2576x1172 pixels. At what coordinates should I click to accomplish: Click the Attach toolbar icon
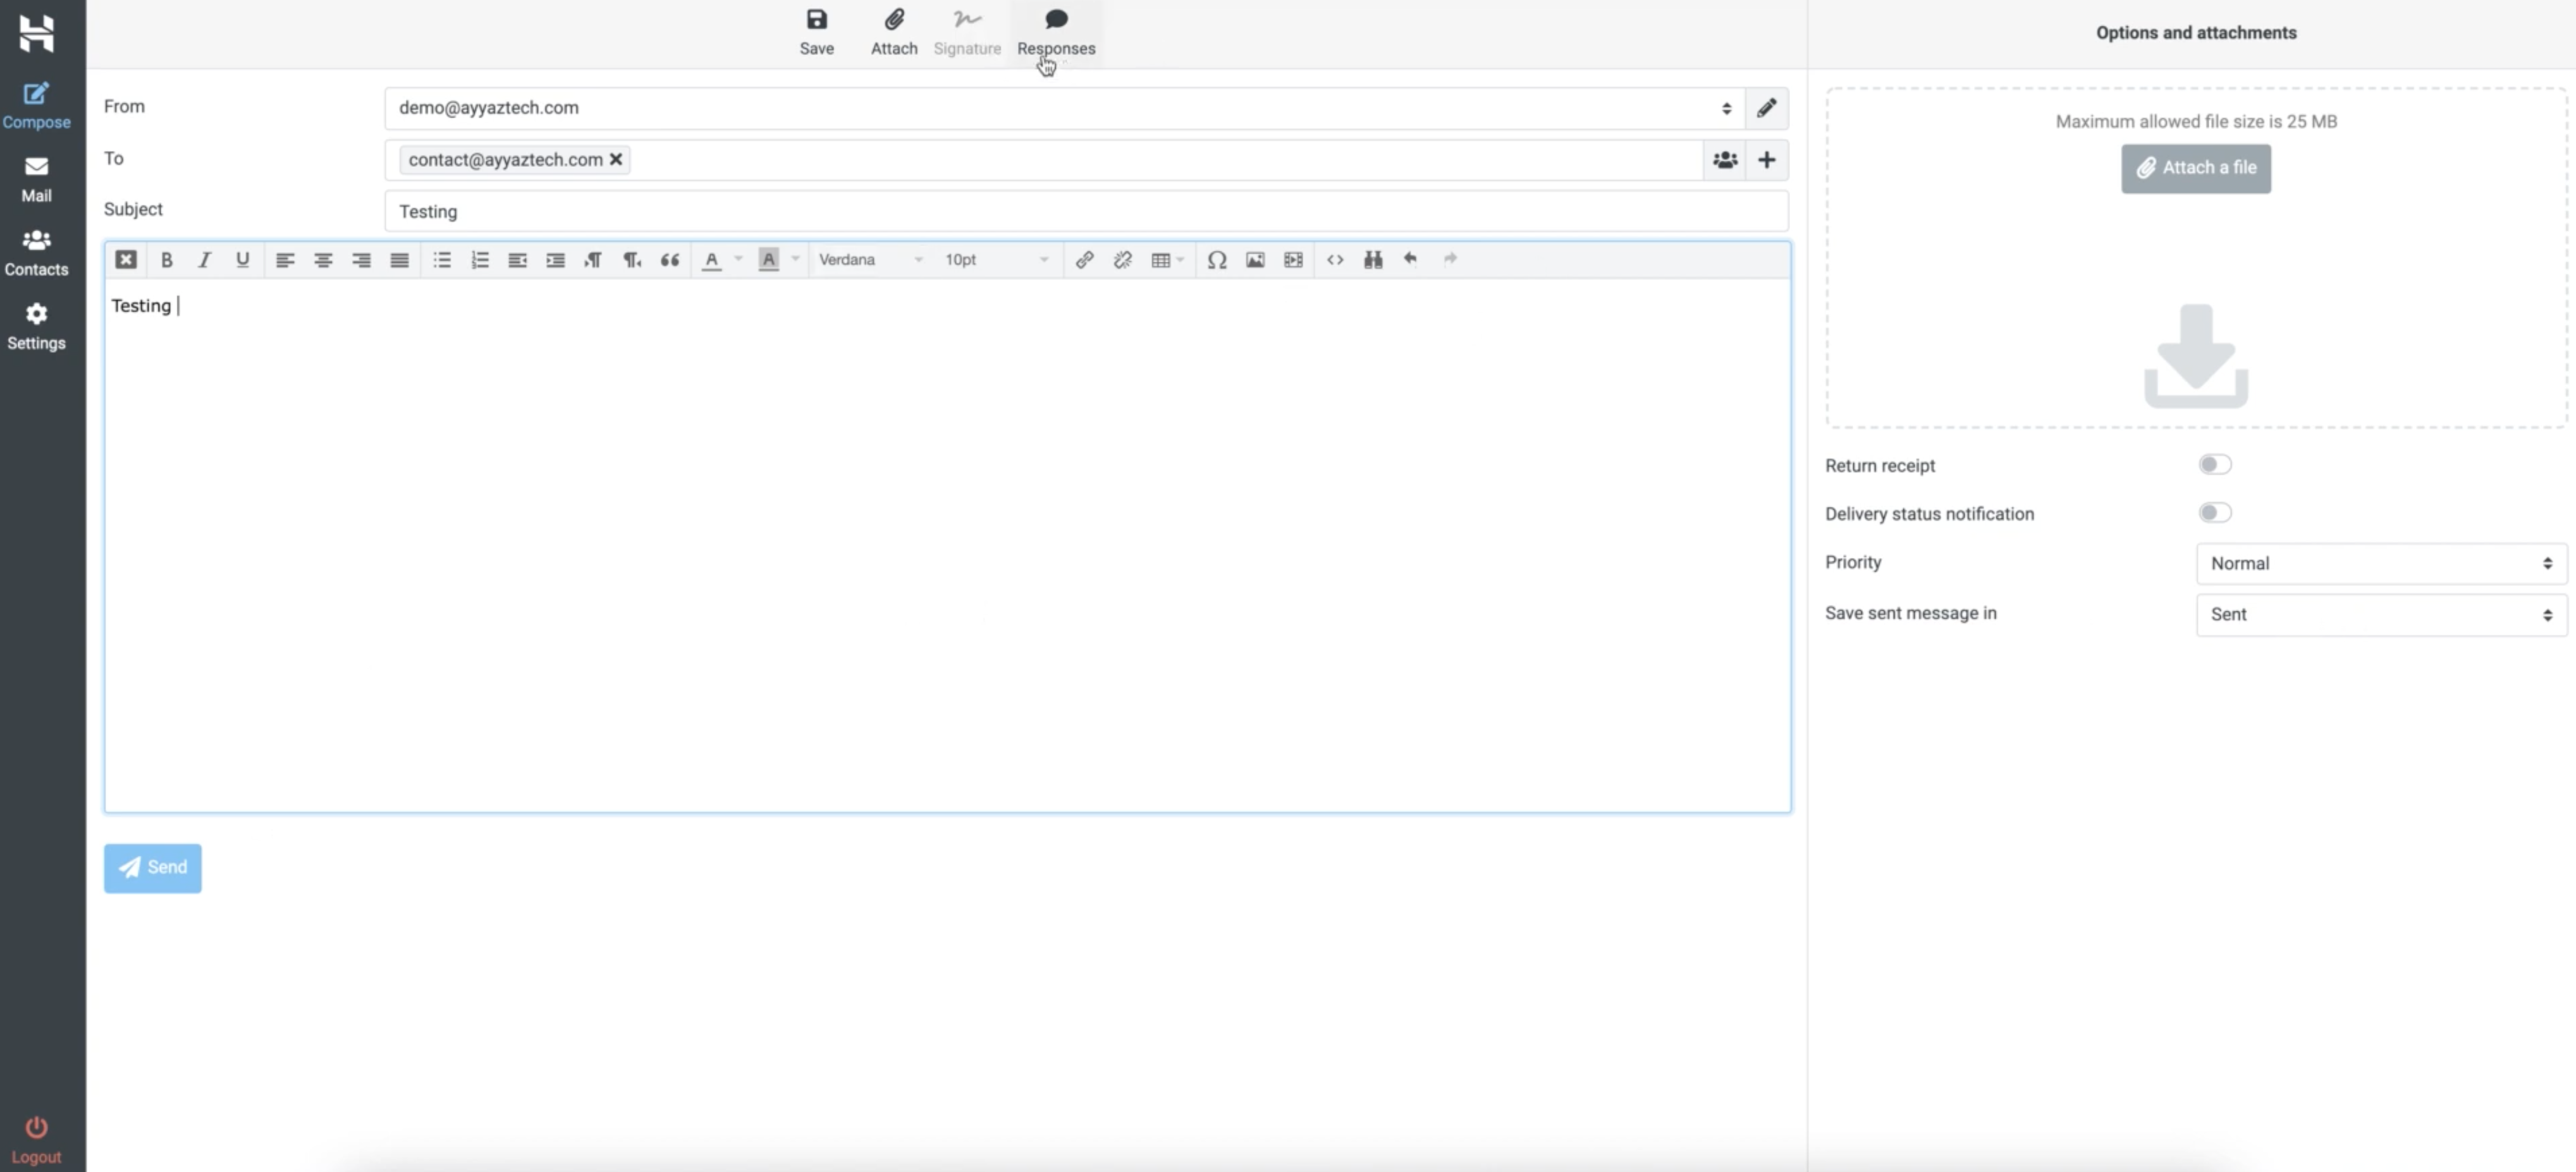pos(893,30)
